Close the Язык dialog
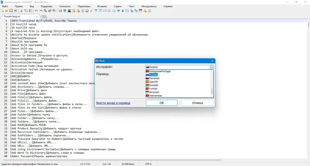The height and width of the screenshot is (166, 310). [212, 61]
